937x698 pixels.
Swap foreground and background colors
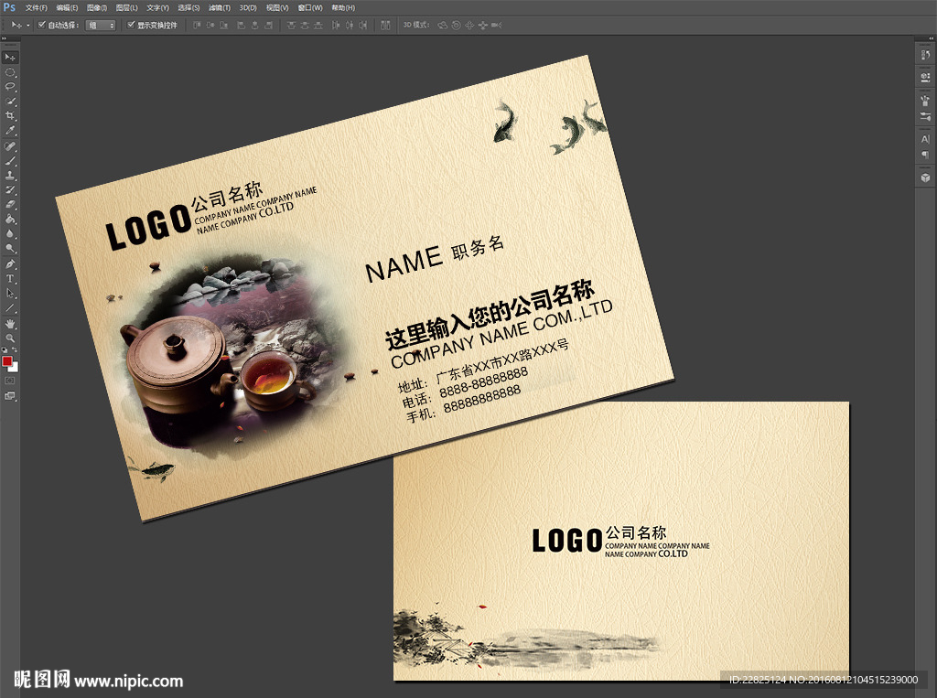click(15, 350)
